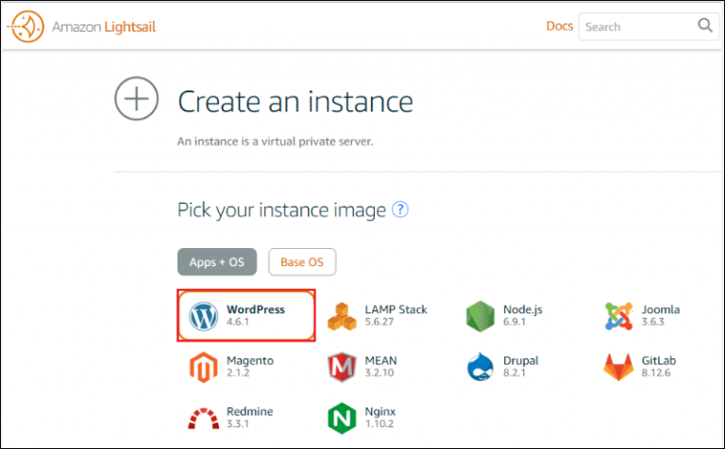
Task: Click the plus circle Create instance icon
Action: [137, 99]
